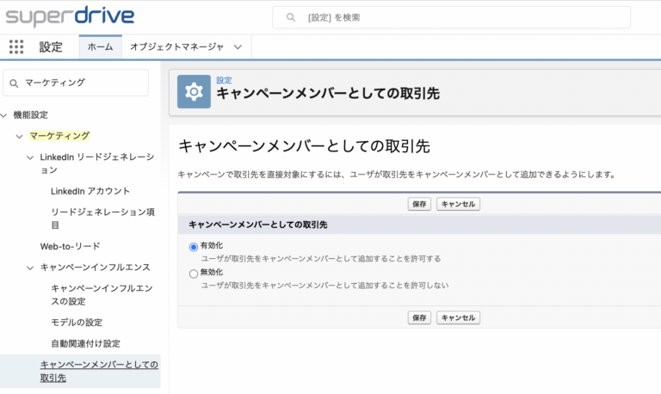Click the magnifier icon in Quick Find box
Screen dimensions: 661x394
tap(14, 83)
